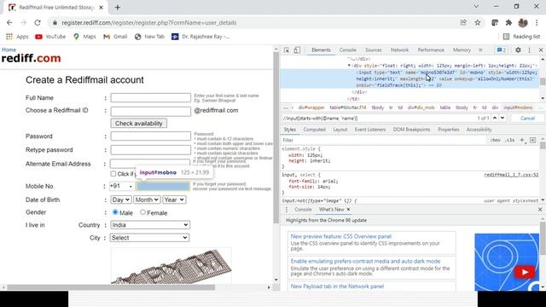
Task: Go to previous search result arrow
Action: (x=495, y=118)
